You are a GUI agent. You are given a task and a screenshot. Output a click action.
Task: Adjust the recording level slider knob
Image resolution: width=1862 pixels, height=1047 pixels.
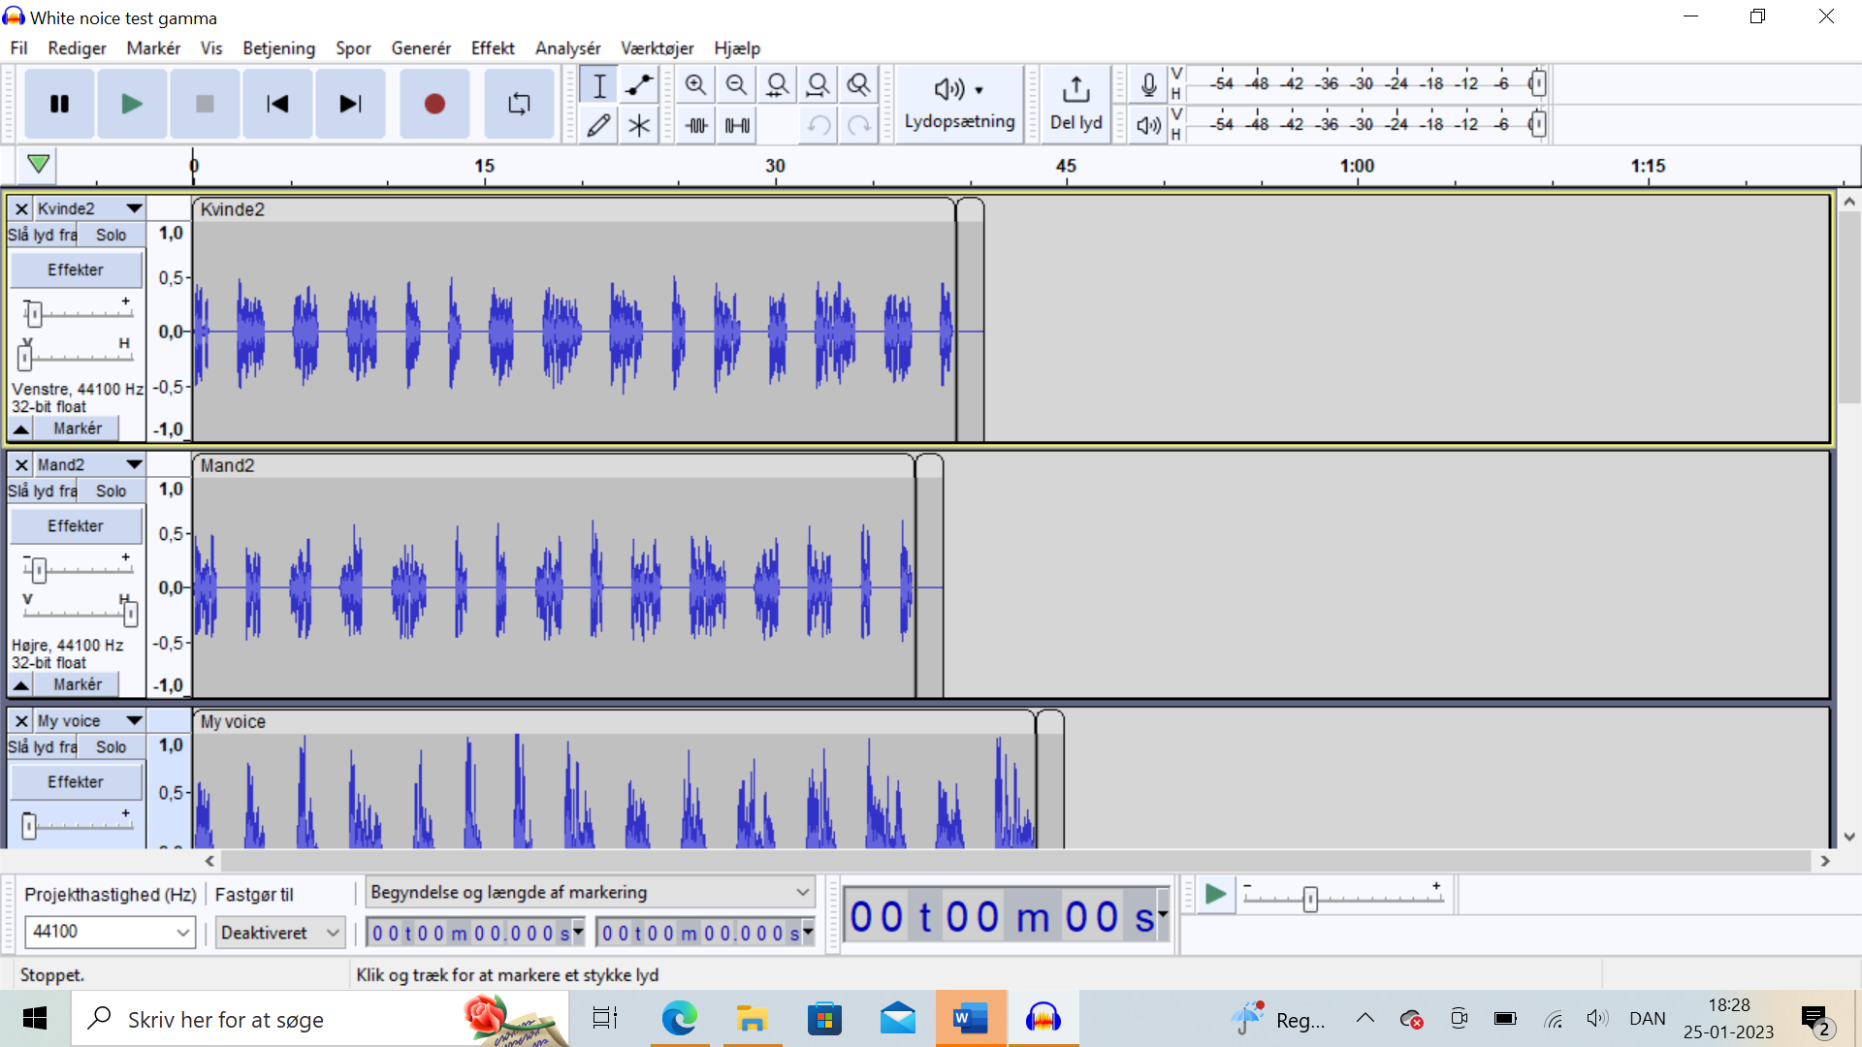(x=1537, y=83)
